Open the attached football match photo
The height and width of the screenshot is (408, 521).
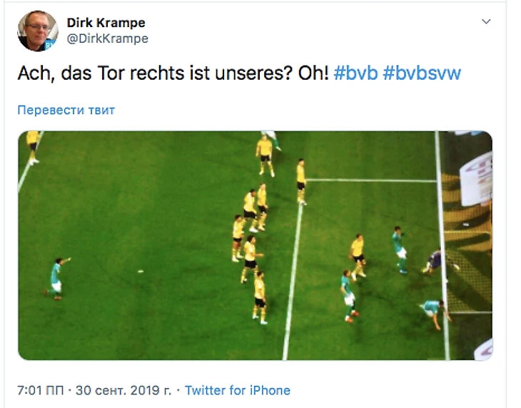pyautogui.click(x=256, y=245)
